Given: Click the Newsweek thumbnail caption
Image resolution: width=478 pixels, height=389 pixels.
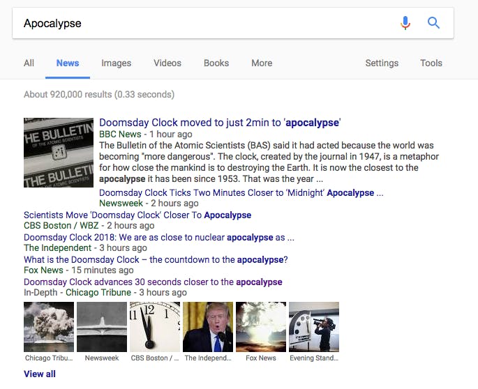Looking at the screenshot, I should 102,358.
